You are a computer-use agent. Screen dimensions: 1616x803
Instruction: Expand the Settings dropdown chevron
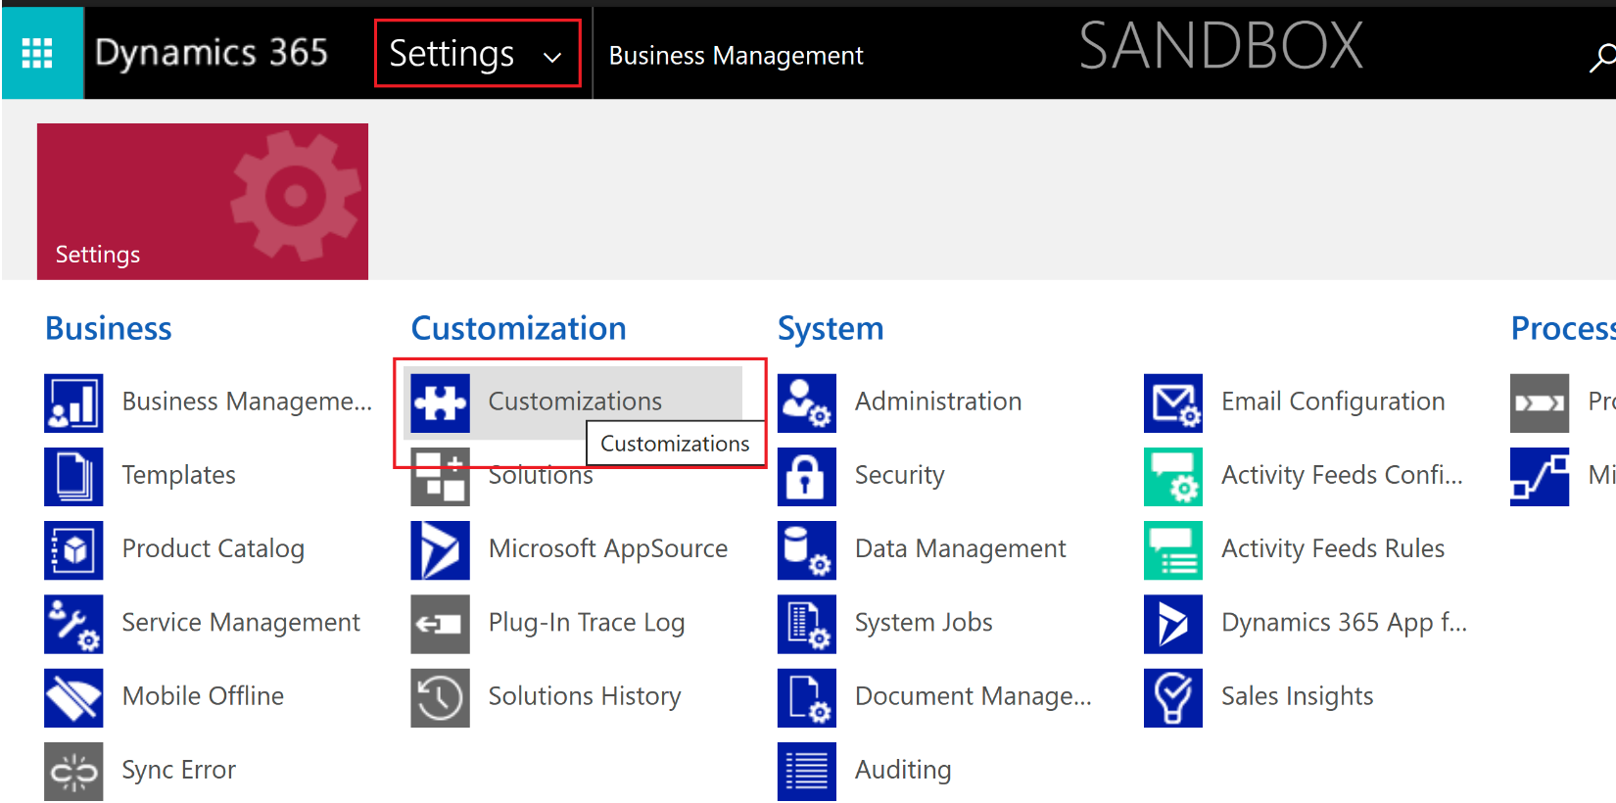[x=552, y=57]
